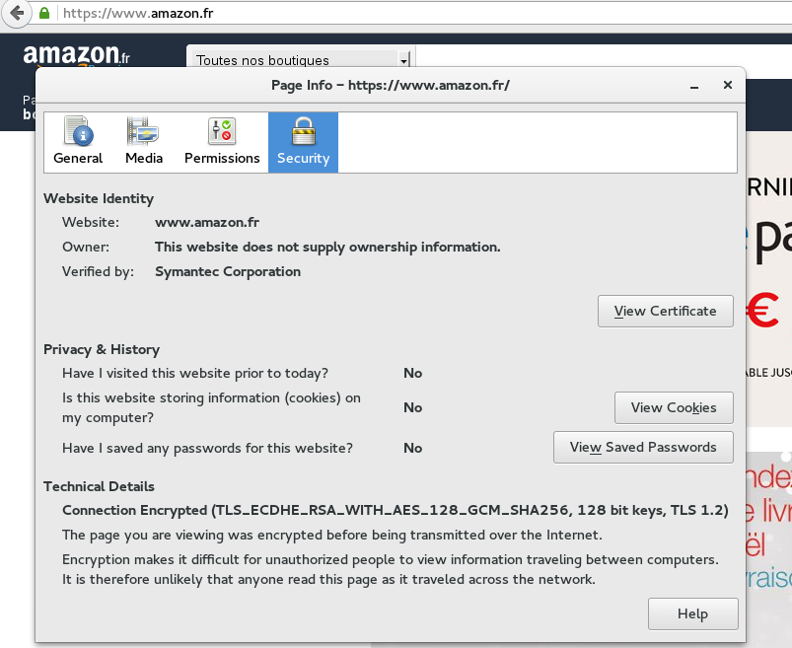Image resolution: width=792 pixels, height=648 pixels.
Task: Click the View Certificate button
Action: pyautogui.click(x=665, y=311)
